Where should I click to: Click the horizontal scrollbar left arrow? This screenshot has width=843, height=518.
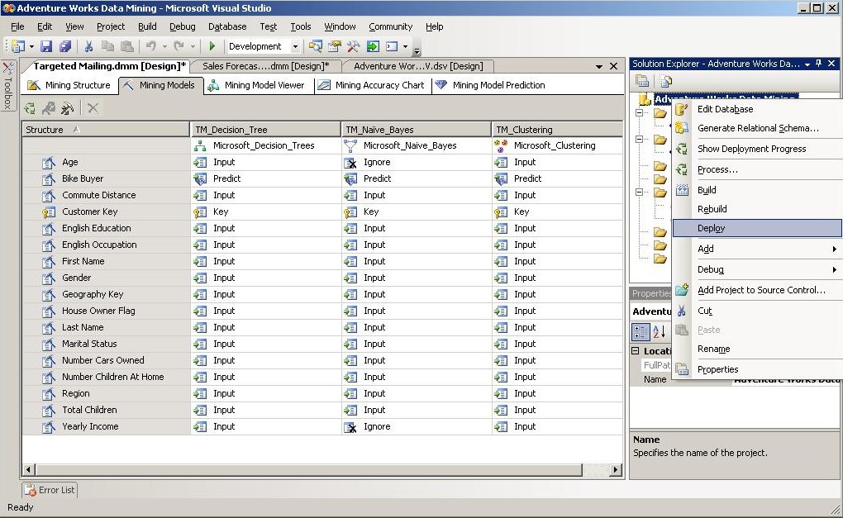[x=28, y=469]
